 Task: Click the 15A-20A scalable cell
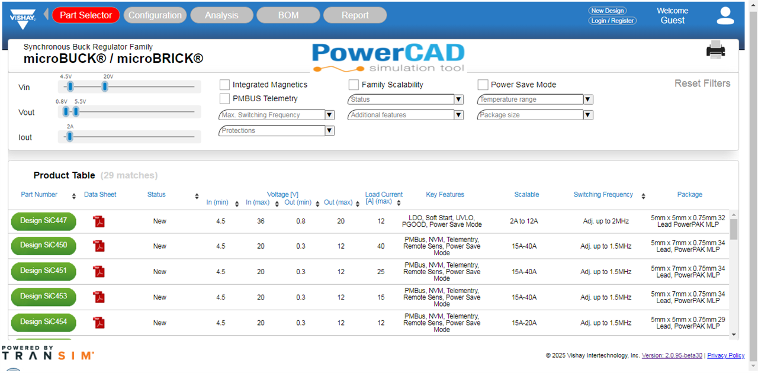click(x=525, y=323)
